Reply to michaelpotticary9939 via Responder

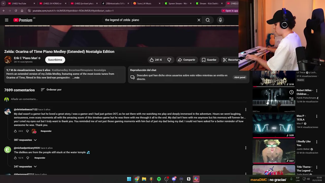40,158
